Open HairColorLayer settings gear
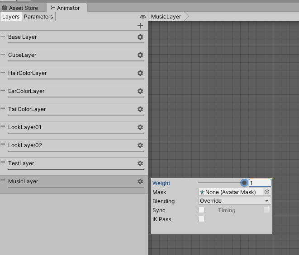Screen dimensions: 299x255 tap(140, 73)
